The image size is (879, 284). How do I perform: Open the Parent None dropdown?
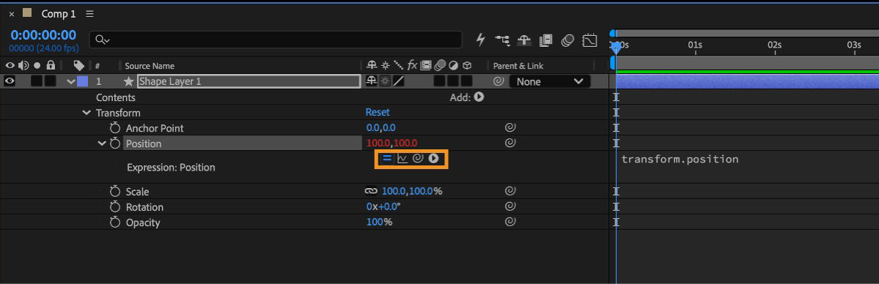pos(549,82)
